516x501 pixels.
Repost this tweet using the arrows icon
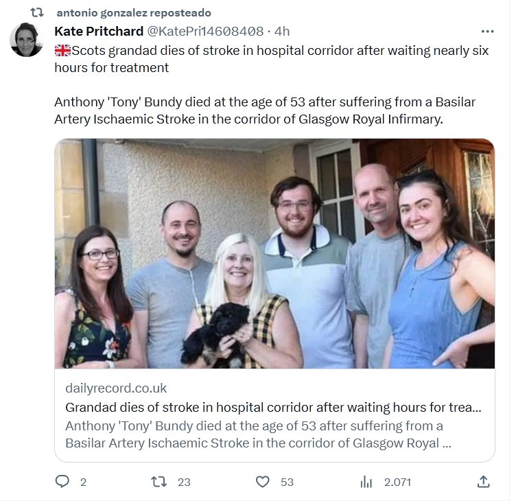pos(160,482)
